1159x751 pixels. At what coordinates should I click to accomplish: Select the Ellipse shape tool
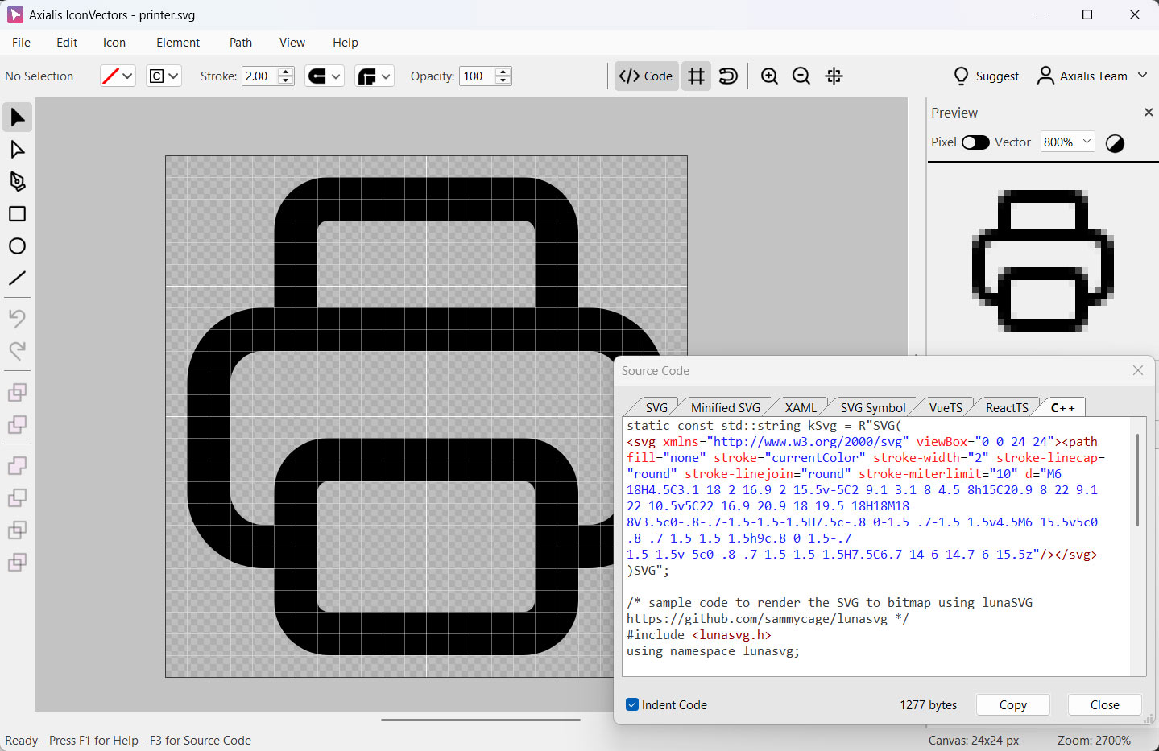[17, 246]
